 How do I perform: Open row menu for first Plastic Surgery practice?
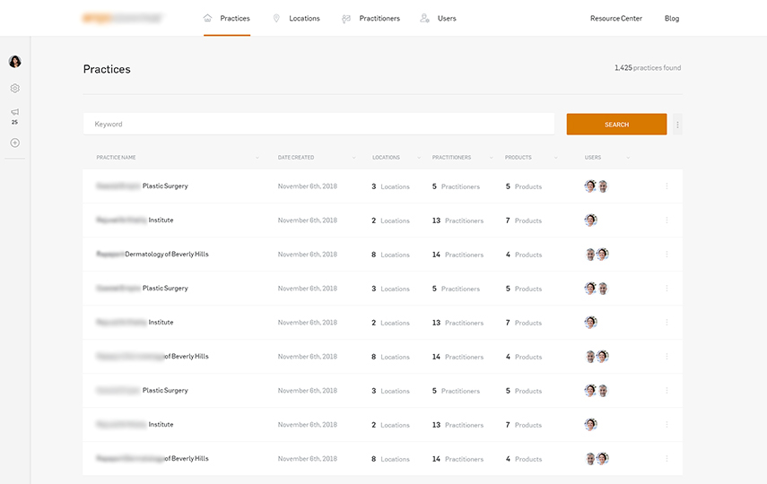pyautogui.click(x=667, y=186)
